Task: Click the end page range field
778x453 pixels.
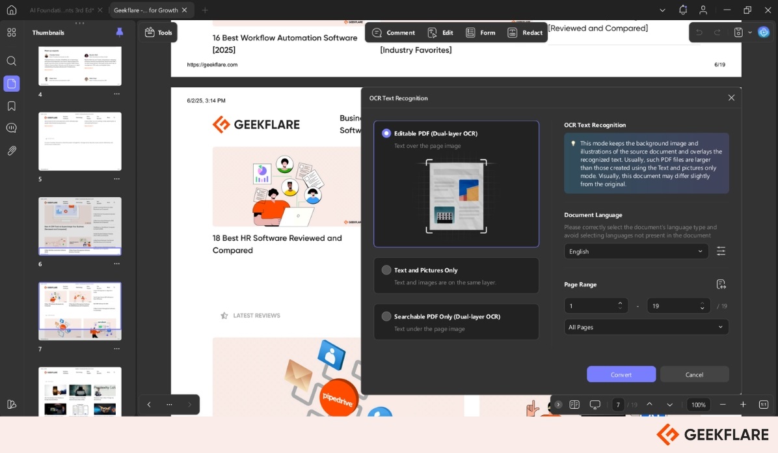Action: click(x=678, y=305)
